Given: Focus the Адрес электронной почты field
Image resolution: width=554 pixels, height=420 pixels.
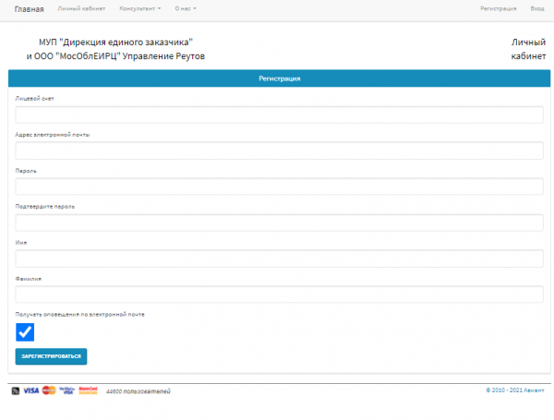Looking at the screenshot, I should [279, 150].
